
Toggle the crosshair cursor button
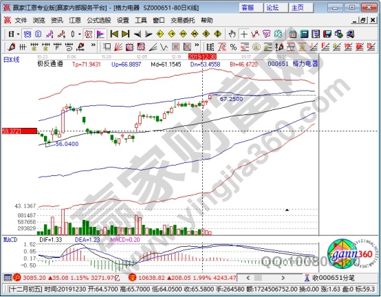(x=243, y=34)
